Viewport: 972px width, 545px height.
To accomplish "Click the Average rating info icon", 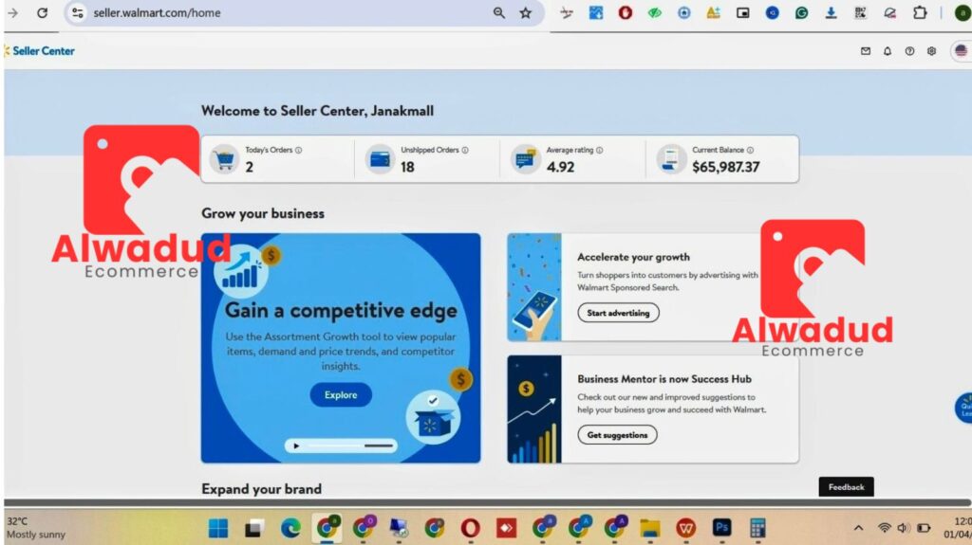I will tap(600, 150).
